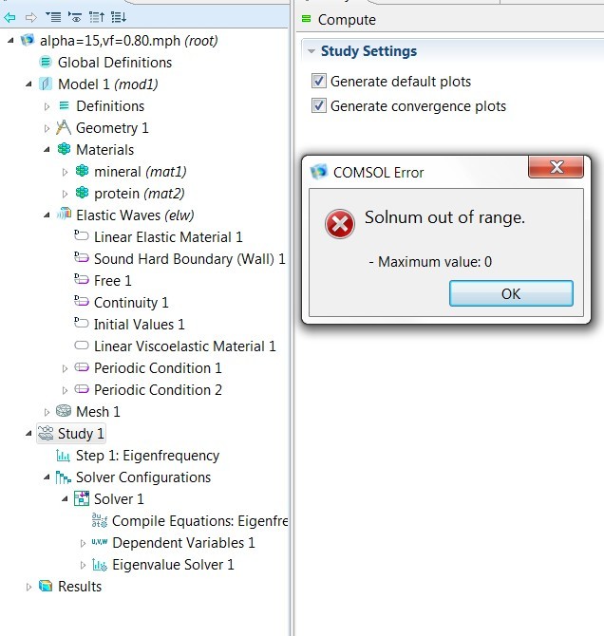Click the move up toolbar icon

click(97, 17)
